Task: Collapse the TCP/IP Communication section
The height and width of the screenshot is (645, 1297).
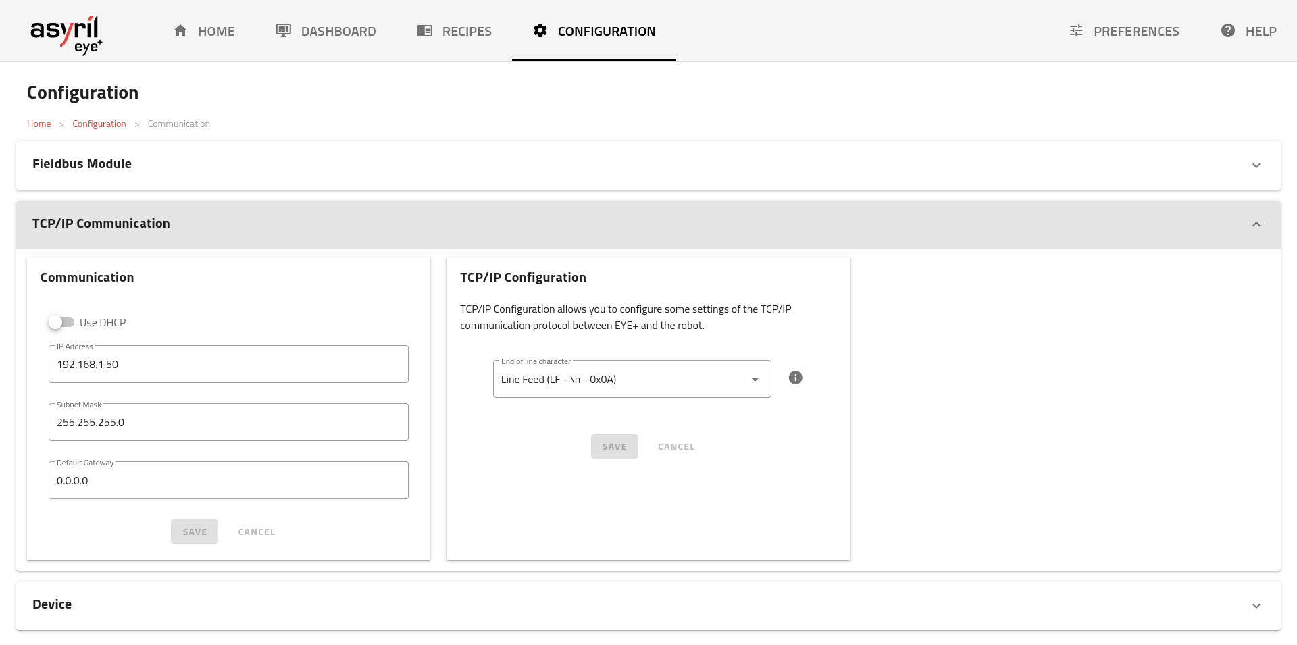Action: 1256,224
